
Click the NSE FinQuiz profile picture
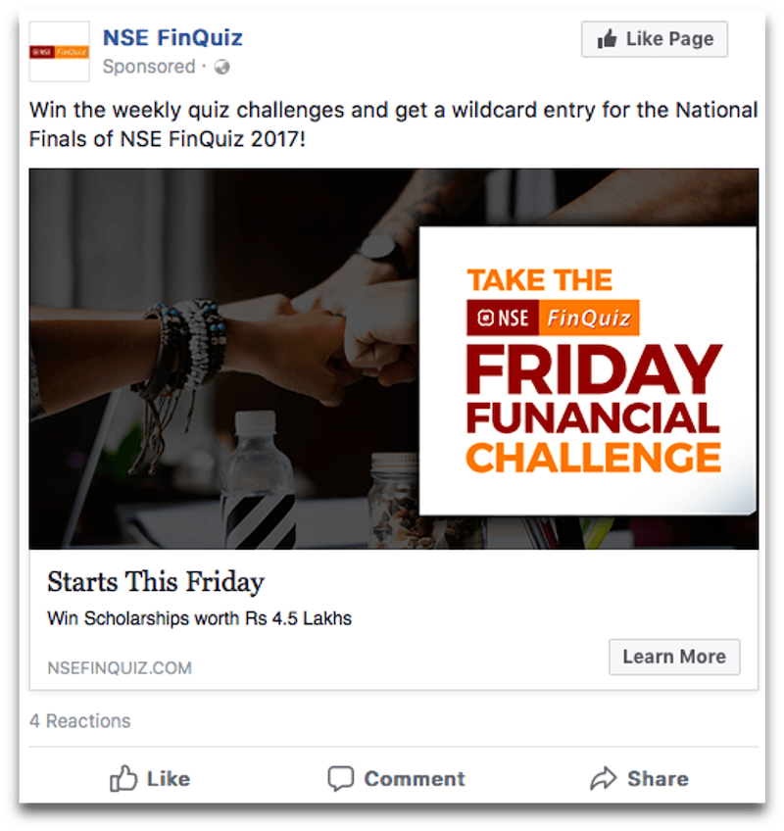pyautogui.click(x=59, y=51)
